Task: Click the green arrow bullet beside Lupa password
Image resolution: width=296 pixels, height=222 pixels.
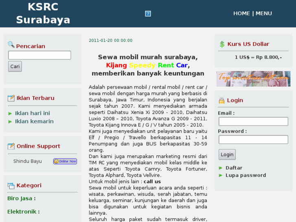Action: 221,175
